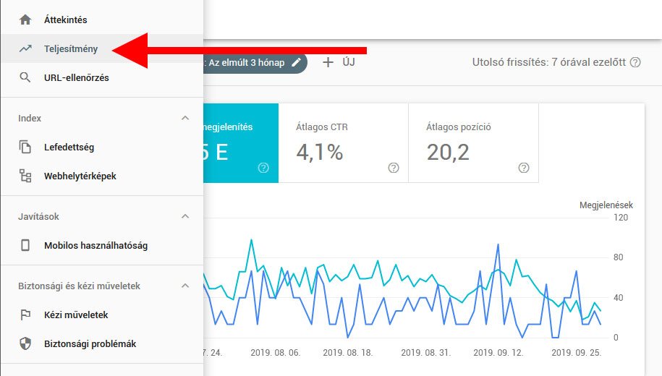662x376 pixels.
Task: Click the Teljesítmény trend line icon
Action: pos(25,49)
